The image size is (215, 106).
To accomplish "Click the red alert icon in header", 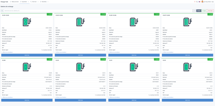I will pyautogui.click(x=195, y=2).
